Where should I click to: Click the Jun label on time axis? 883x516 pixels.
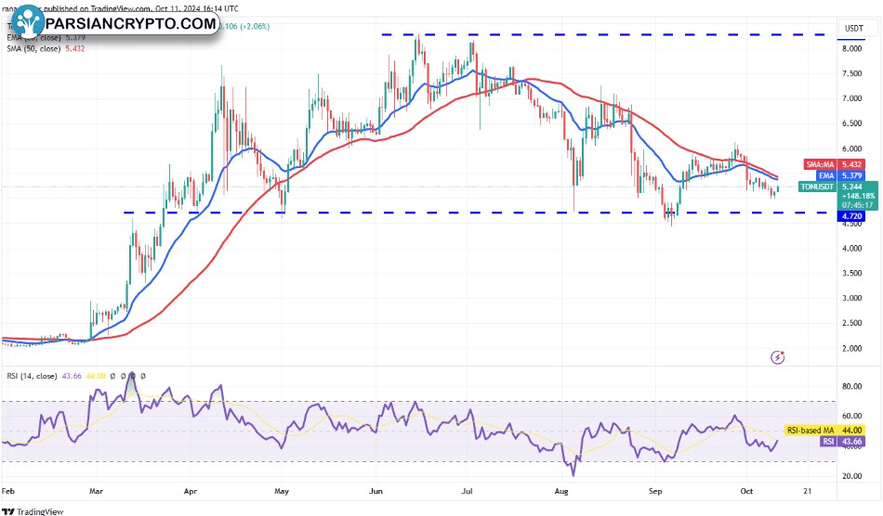pos(376,491)
